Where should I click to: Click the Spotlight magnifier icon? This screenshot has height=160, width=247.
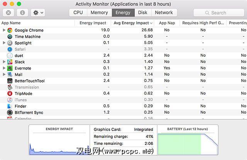tap(10, 43)
